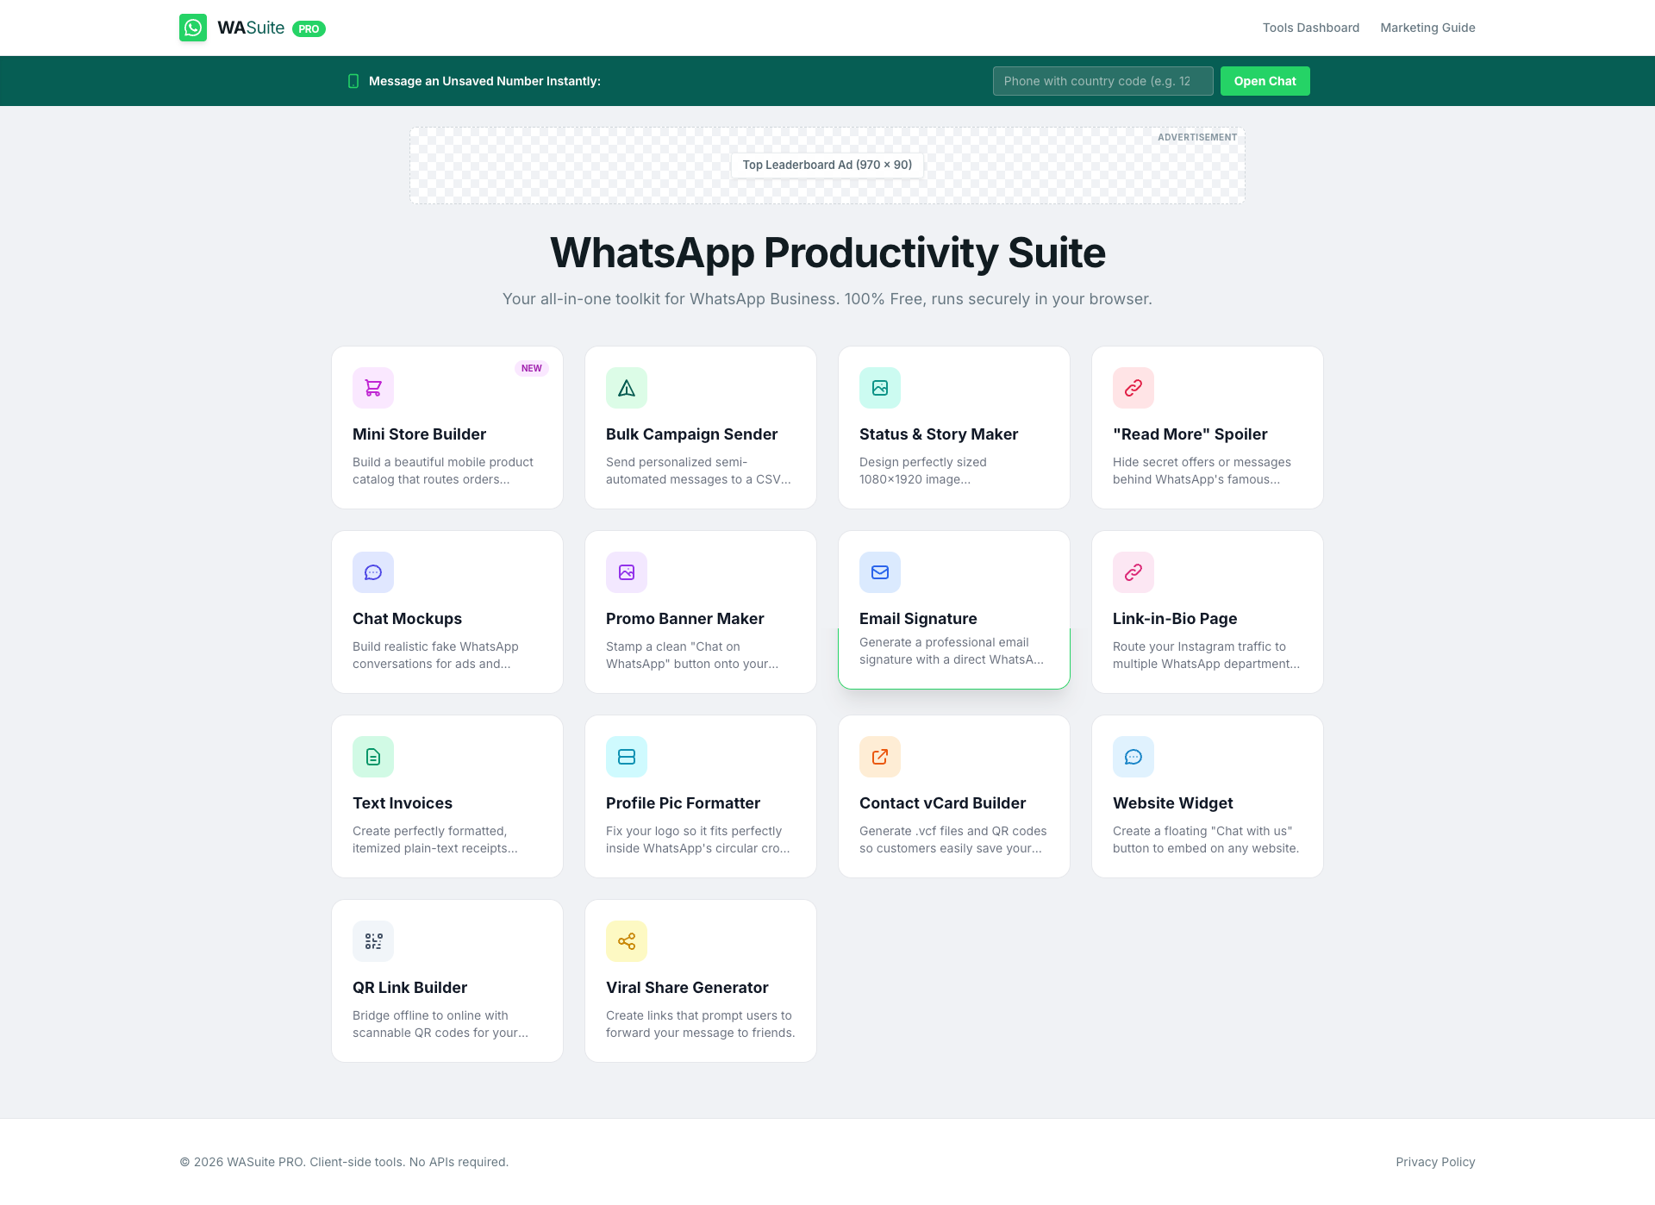The width and height of the screenshot is (1655, 1205).
Task: Click the phone icon in the green bar
Action: click(353, 81)
